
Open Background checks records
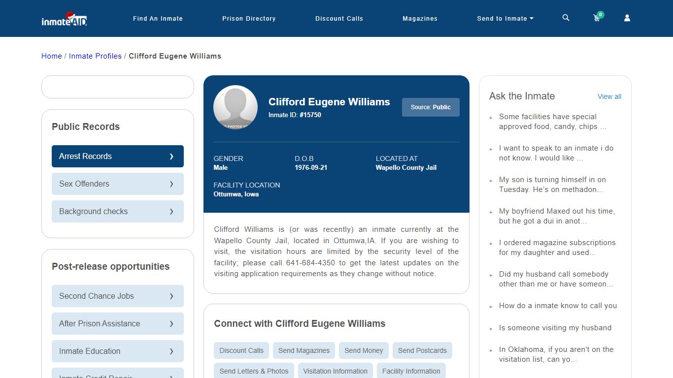pyautogui.click(x=118, y=211)
